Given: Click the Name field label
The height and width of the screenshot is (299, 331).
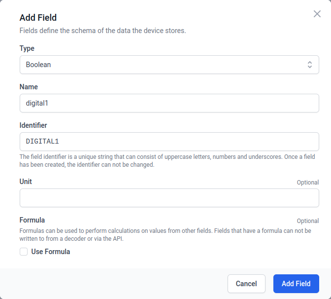Looking at the screenshot, I should (29, 87).
